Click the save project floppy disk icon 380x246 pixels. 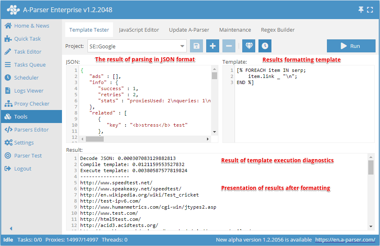coord(196,46)
